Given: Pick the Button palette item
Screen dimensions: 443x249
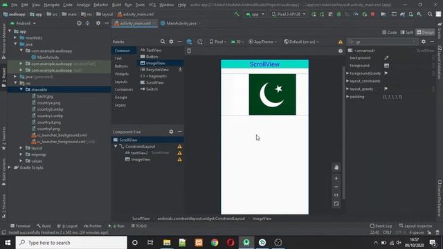Looking at the screenshot, I should [x=149, y=57].
